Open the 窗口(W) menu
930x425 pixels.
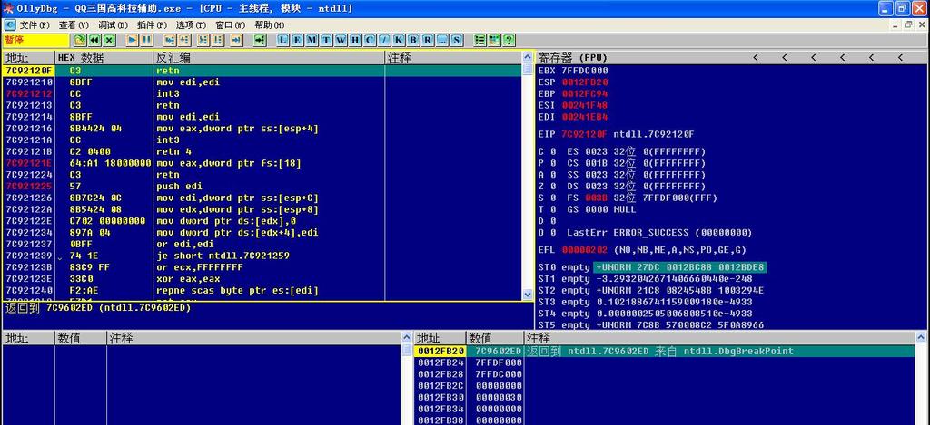230,24
